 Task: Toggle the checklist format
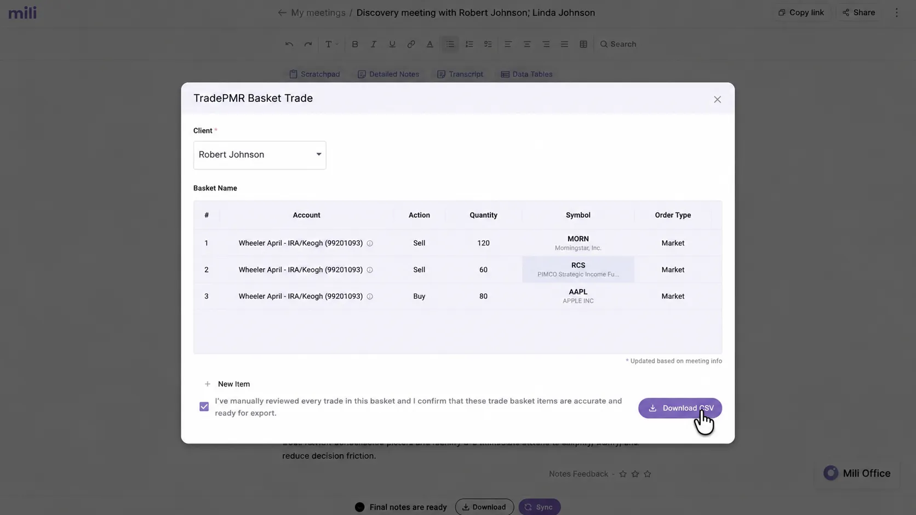(488, 44)
